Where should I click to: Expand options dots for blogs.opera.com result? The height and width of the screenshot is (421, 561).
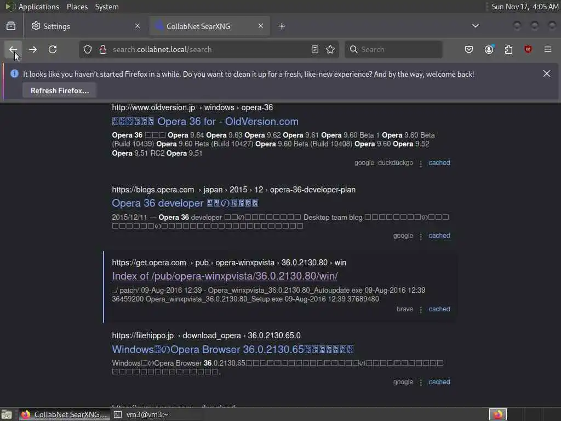(x=421, y=237)
